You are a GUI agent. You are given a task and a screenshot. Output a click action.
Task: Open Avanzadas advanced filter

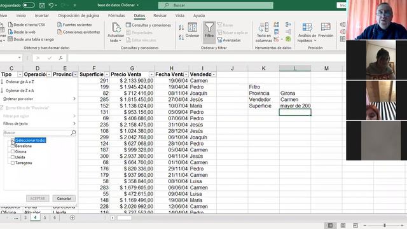tap(229, 40)
